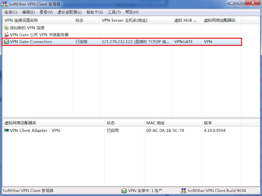
Task: Click the VPN adapter name cell
Action: (x=208, y=42)
